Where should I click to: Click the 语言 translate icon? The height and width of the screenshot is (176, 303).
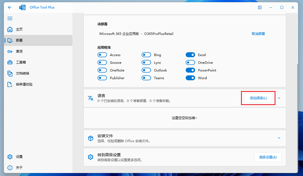pyautogui.click(x=91, y=98)
